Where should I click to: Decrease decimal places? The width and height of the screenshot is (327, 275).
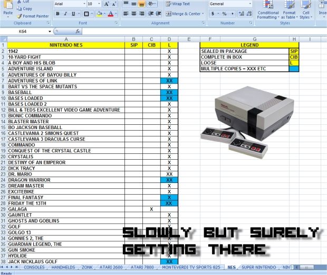click(249, 14)
